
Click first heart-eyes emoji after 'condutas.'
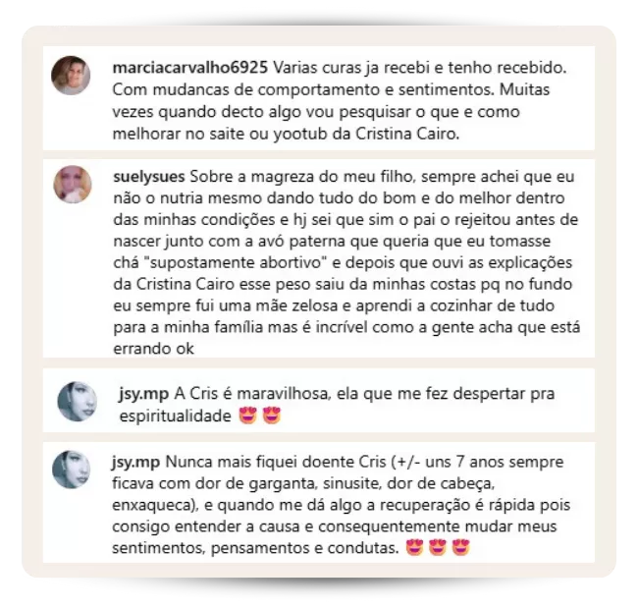click(414, 547)
